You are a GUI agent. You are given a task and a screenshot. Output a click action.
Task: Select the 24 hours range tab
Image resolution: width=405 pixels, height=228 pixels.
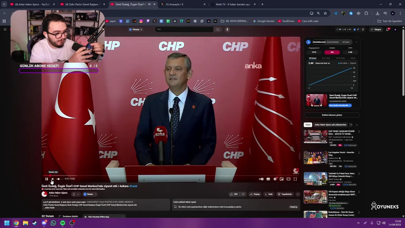313,58
